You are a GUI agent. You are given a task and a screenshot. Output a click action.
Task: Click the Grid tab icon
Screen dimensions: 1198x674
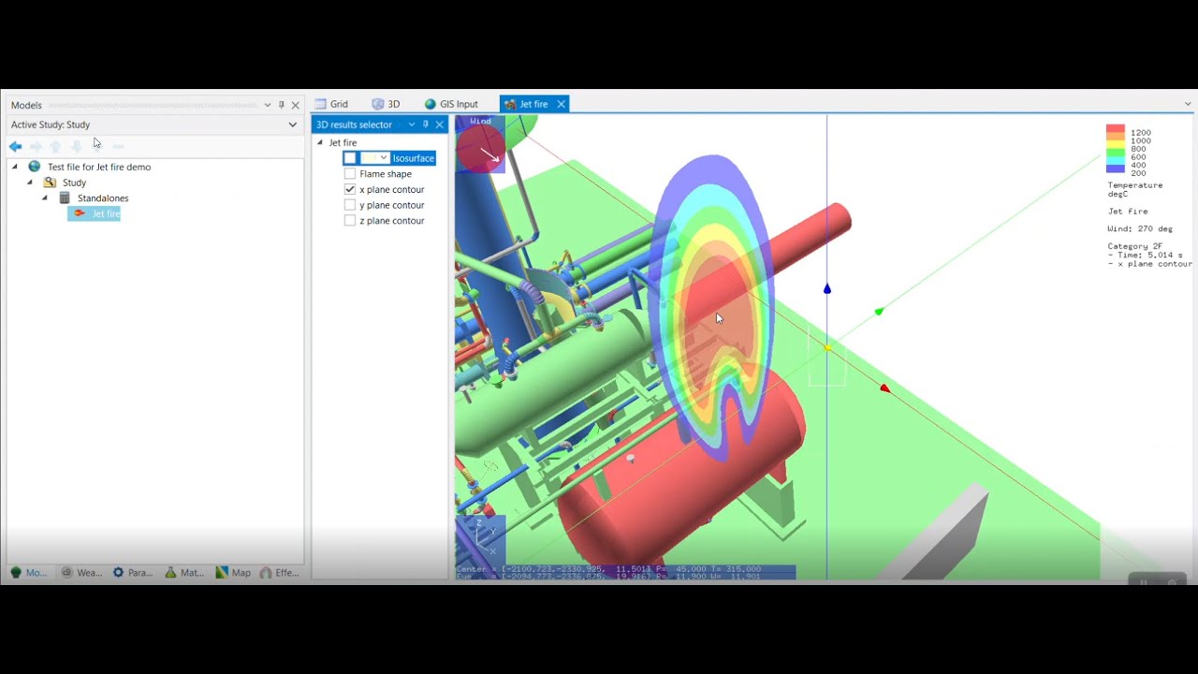[x=320, y=104]
